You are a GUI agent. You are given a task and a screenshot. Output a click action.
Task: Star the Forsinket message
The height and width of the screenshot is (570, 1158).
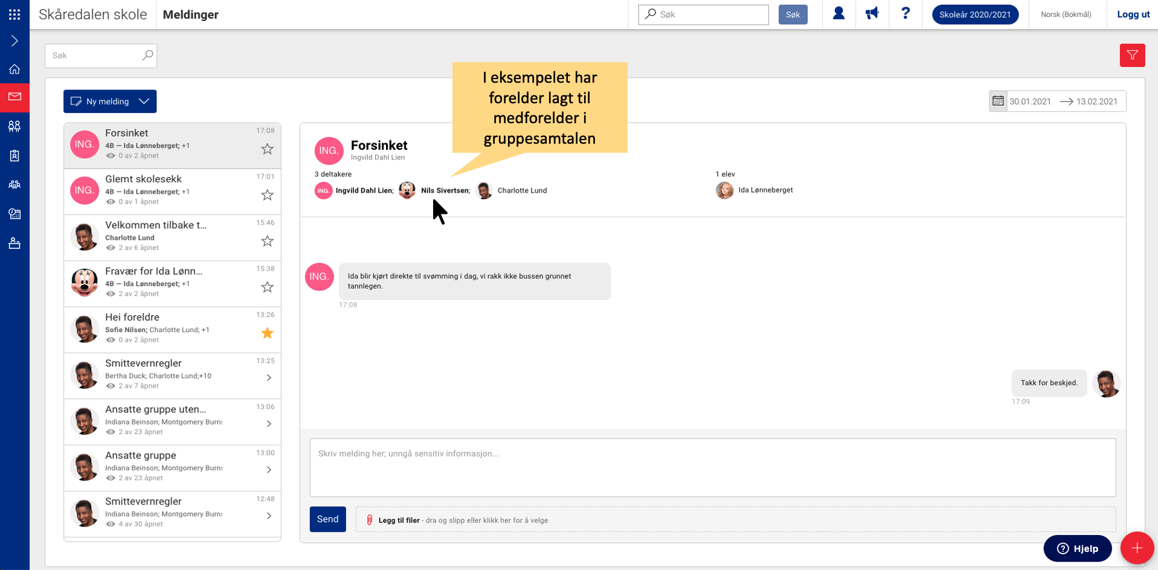(267, 149)
